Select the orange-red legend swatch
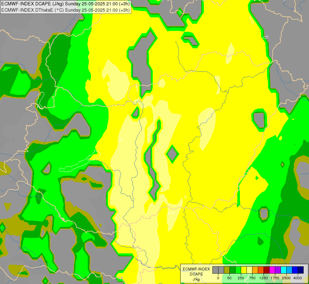The height and width of the screenshot is (284, 309). (x=261, y=270)
